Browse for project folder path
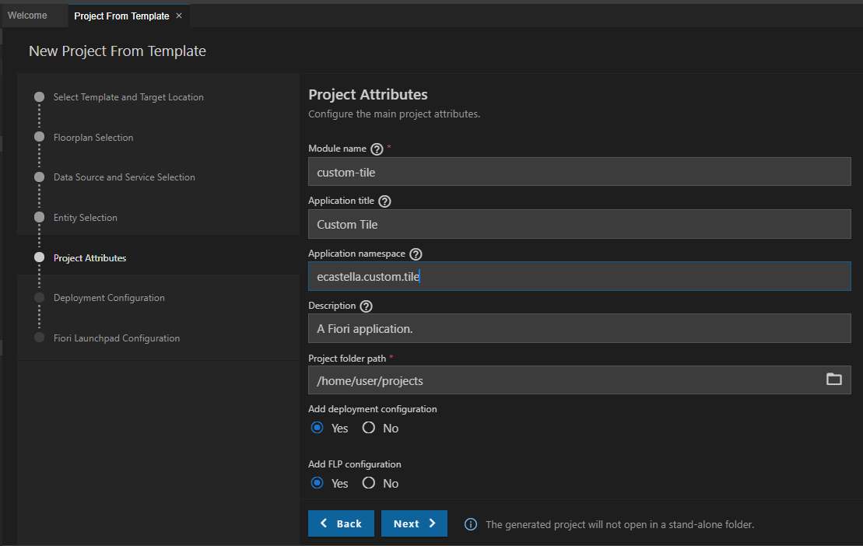This screenshot has width=863, height=546. (834, 380)
